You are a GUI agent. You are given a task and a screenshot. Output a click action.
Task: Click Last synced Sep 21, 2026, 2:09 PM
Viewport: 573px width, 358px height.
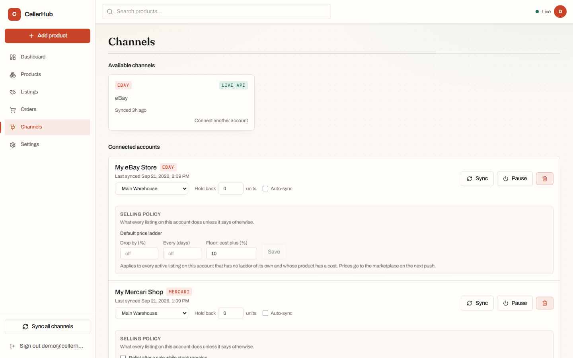(152, 176)
